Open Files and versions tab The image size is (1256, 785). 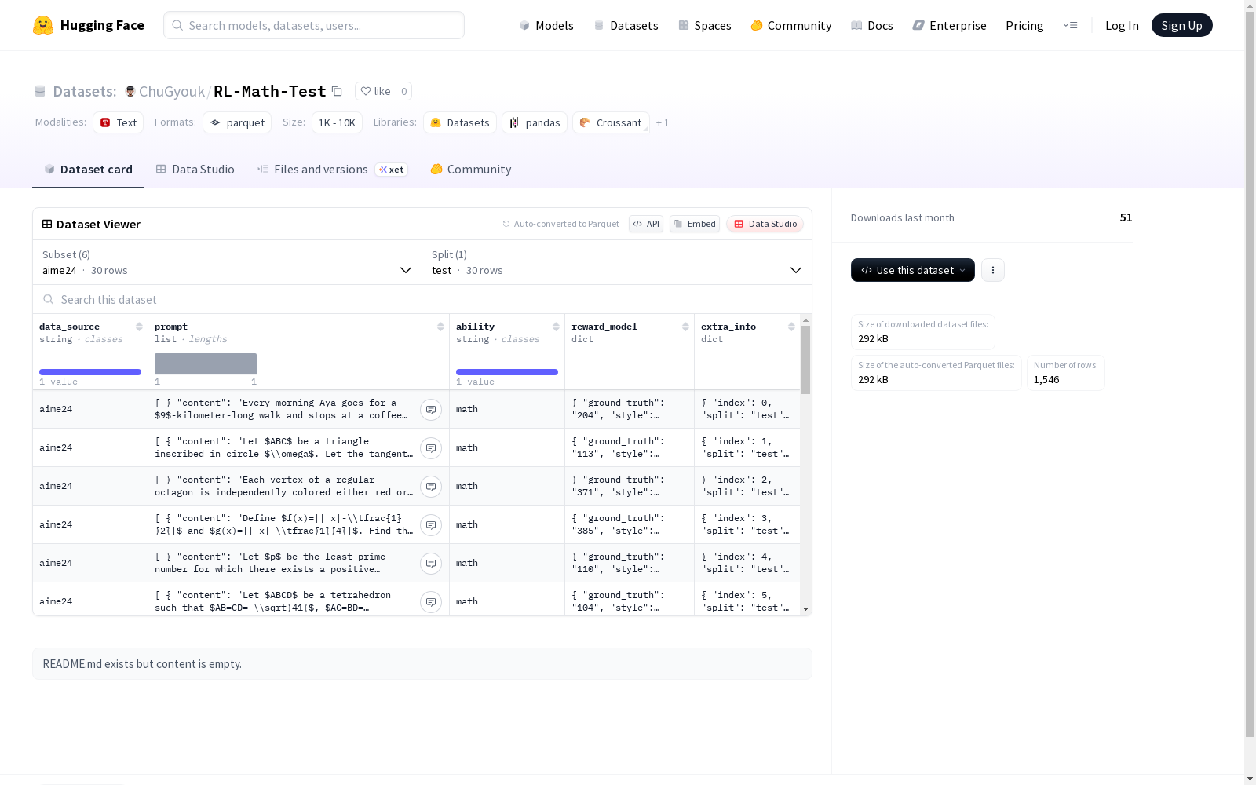coord(332,169)
